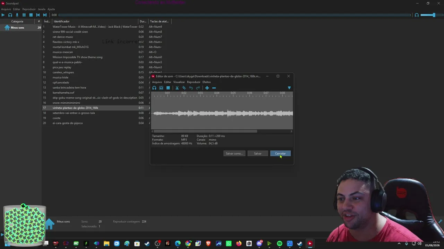444x249 pixels.
Task: Adjust the main volume slider
Action: tap(431, 15)
